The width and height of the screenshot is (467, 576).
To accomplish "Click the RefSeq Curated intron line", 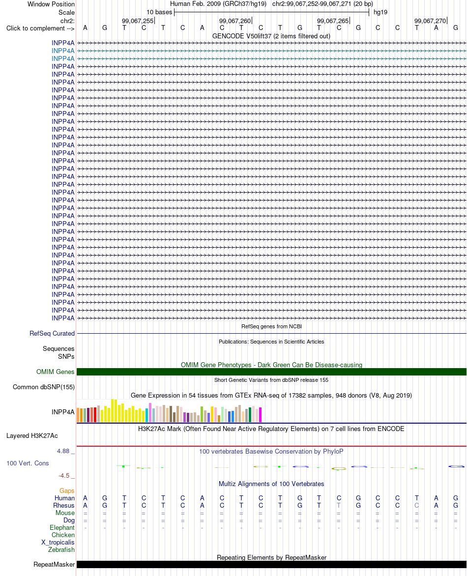I will (271, 334).
